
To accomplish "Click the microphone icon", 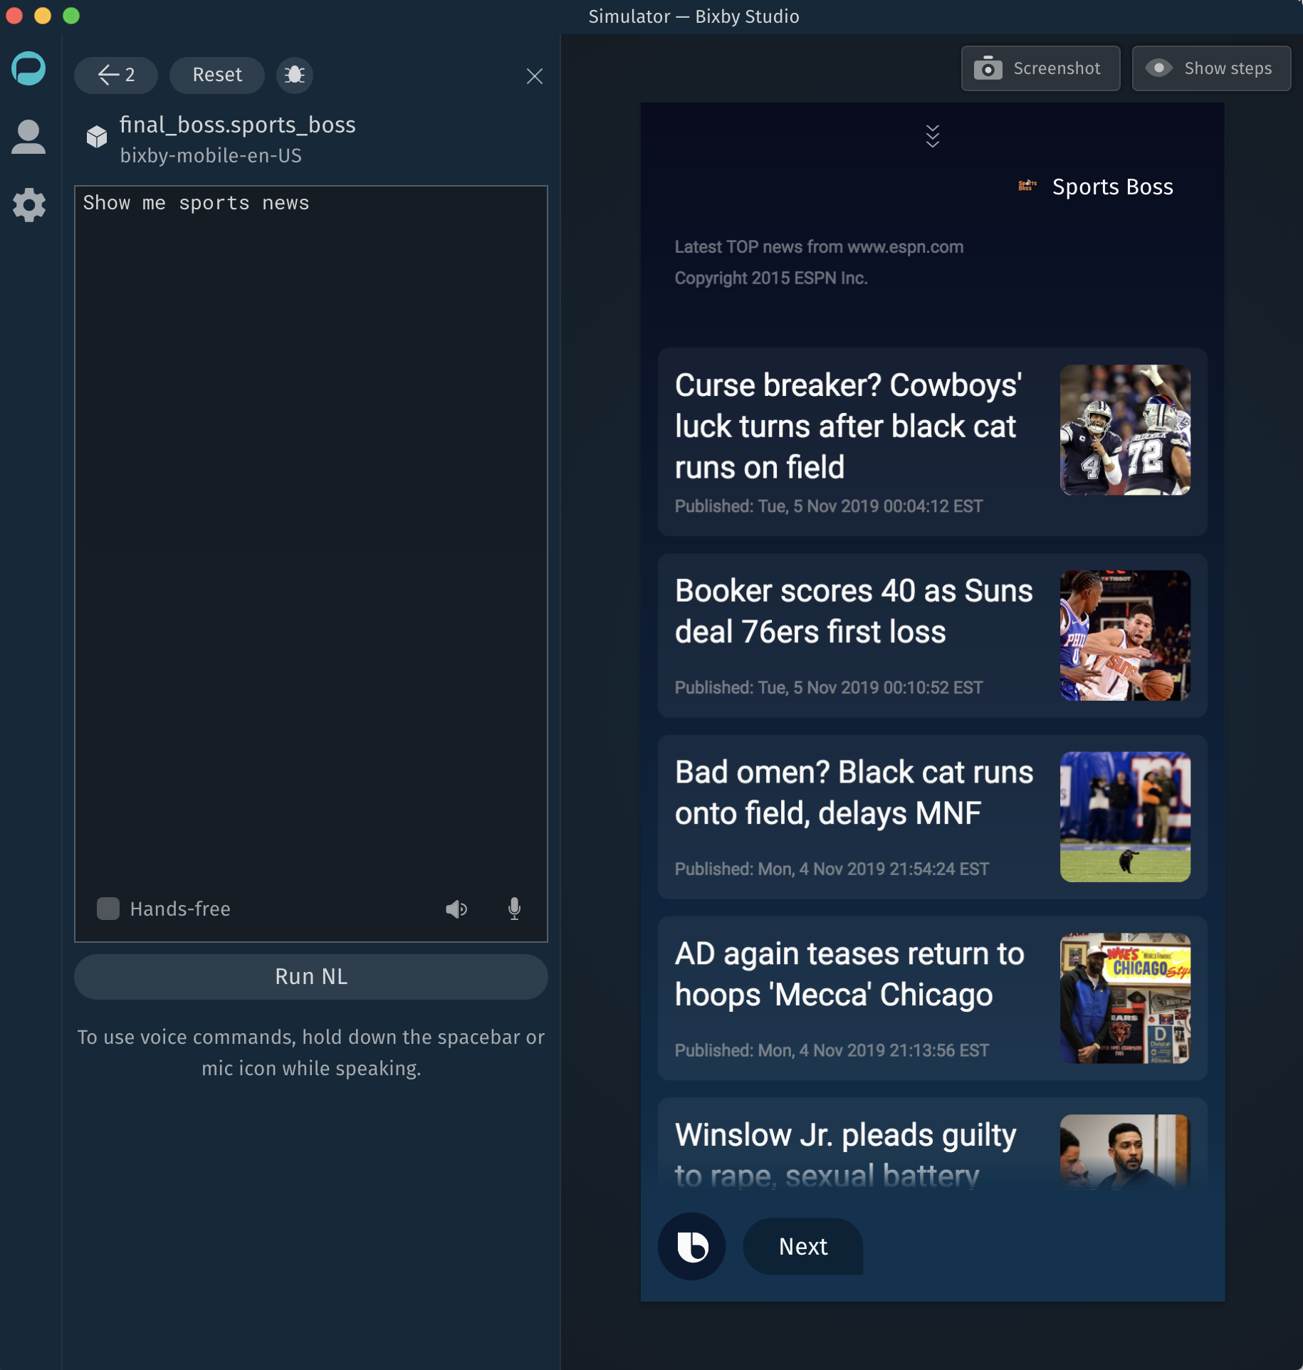I will [515, 909].
